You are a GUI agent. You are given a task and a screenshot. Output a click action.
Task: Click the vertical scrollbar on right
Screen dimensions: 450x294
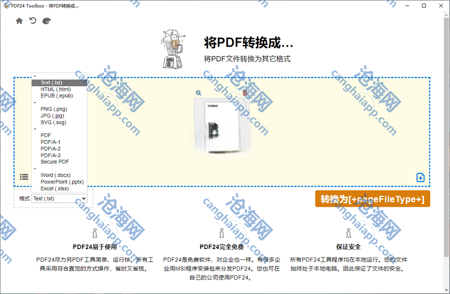tap(446, 90)
